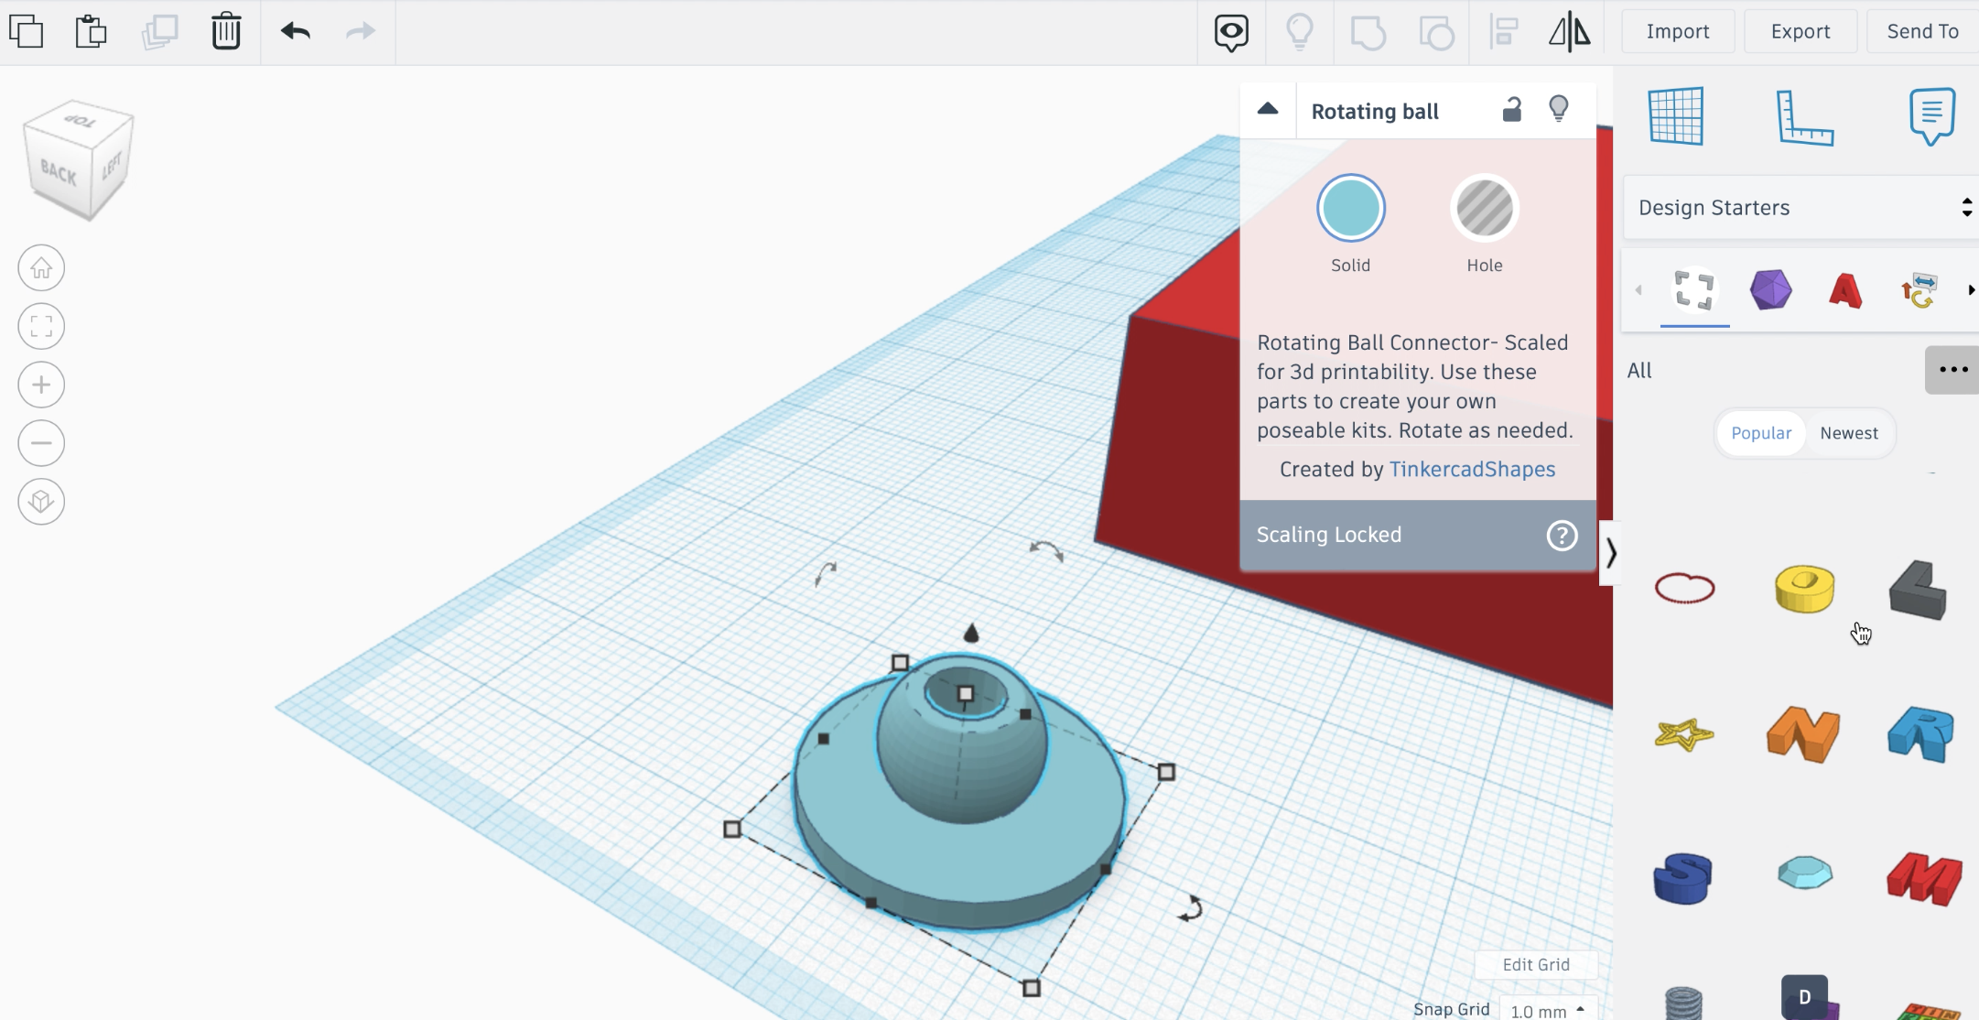Open the Design Starters category dropdown
This screenshot has height=1020, width=1979.
[1801, 208]
